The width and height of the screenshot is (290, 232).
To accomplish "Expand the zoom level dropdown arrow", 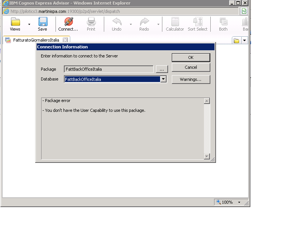I will click(x=239, y=202).
